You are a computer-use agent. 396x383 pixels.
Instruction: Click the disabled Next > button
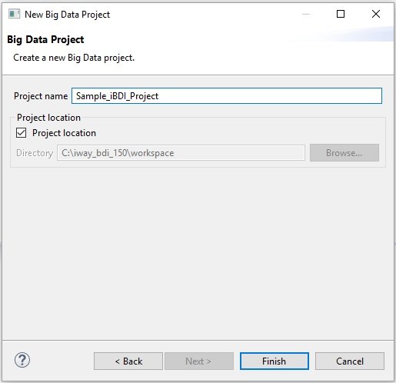point(199,361)
